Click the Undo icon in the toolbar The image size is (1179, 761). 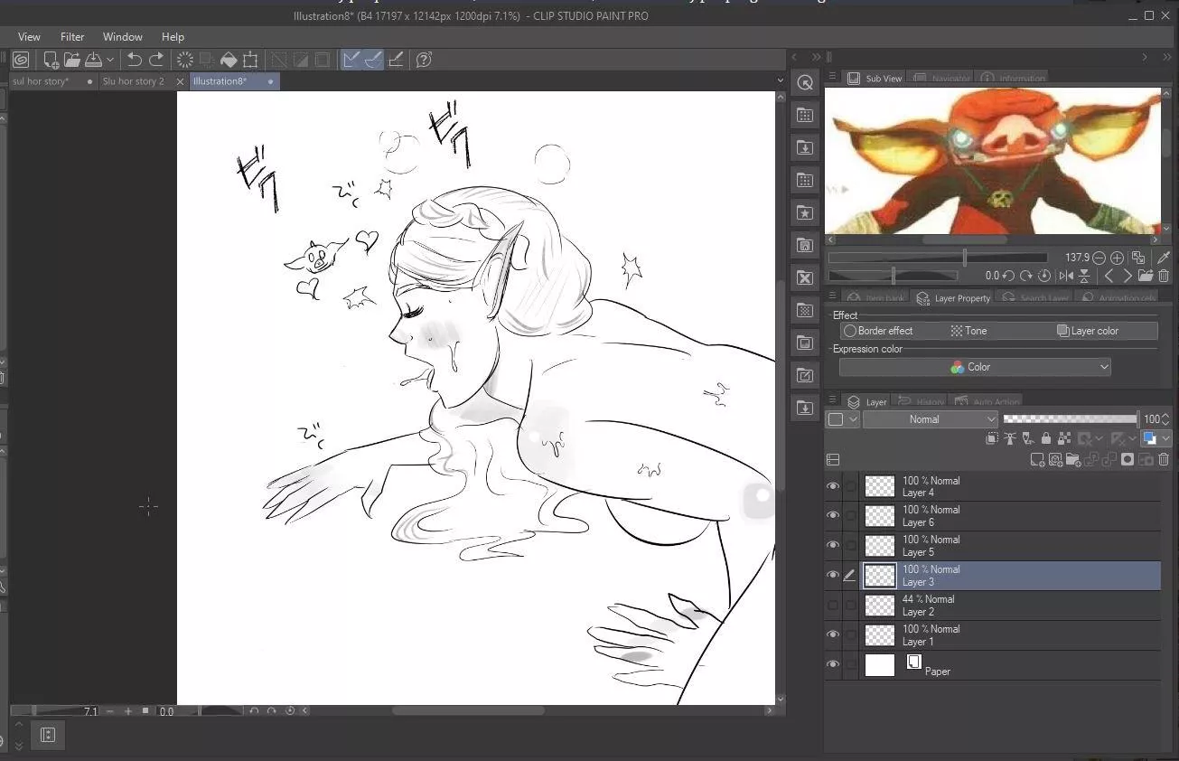pyautogui.click(x=134, y=59)
